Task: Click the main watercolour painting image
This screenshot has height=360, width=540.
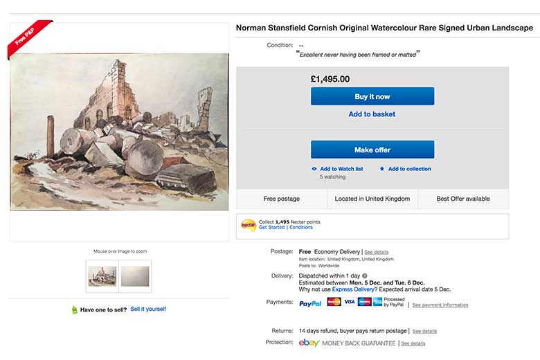Action: (x=119, y=132)
